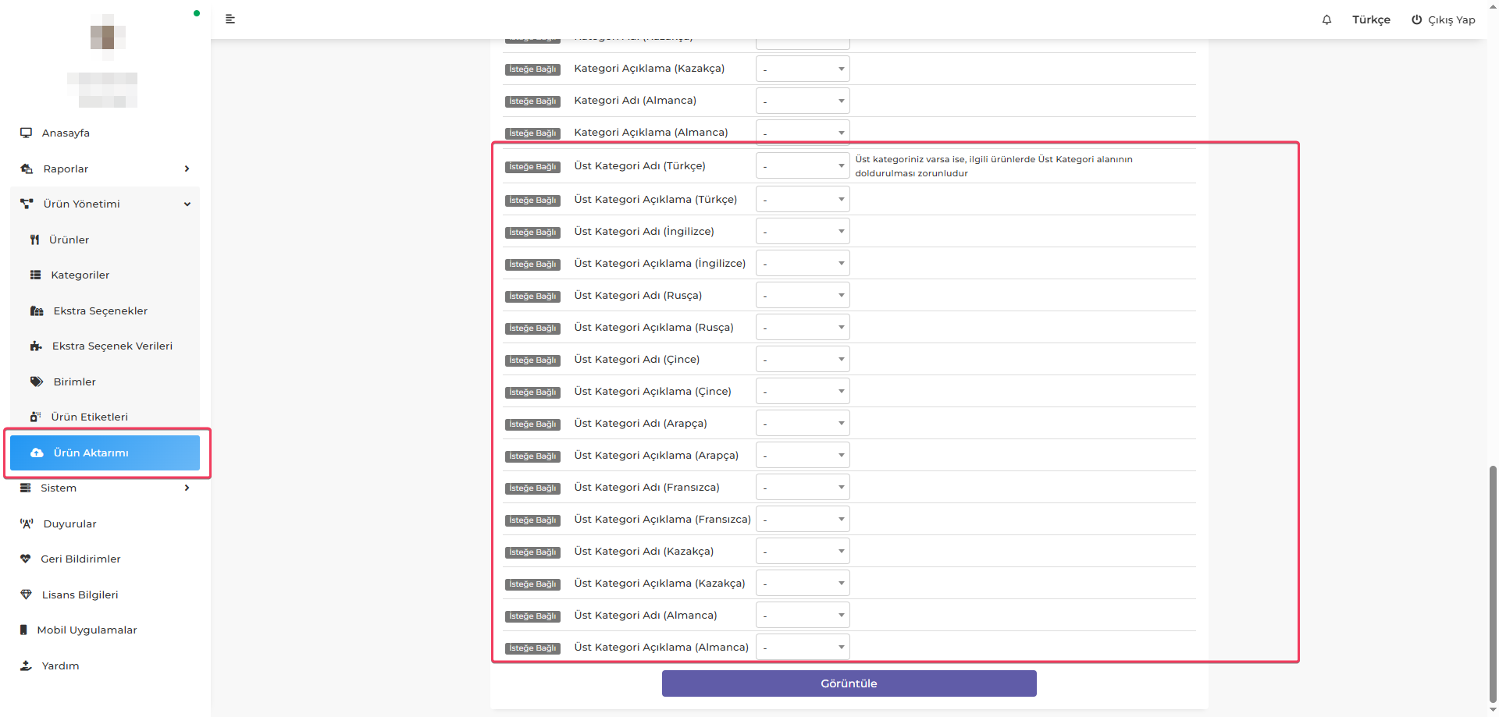Open Ekstra Seçenek Verileri menu item

[112, 346]
